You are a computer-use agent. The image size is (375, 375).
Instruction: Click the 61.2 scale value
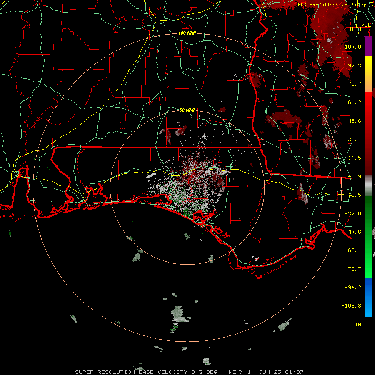coord(355,102)
